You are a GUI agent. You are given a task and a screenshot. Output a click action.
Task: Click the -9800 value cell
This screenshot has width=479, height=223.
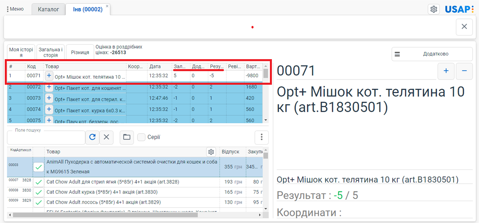253,76
